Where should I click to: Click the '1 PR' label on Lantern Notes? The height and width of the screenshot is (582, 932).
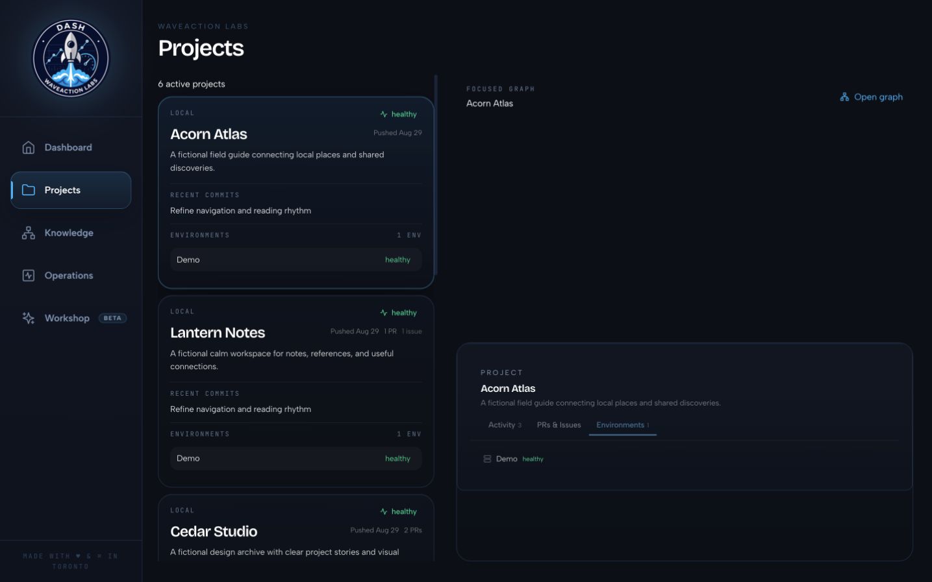coord(390,332)
